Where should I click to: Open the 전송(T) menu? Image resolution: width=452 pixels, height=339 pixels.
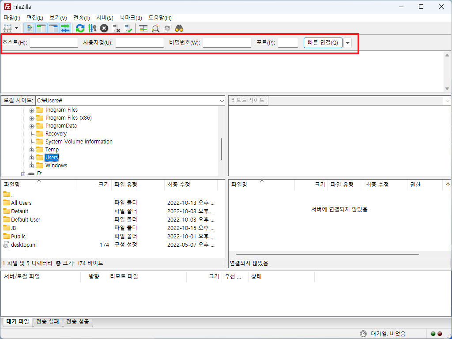coord(82,18)
